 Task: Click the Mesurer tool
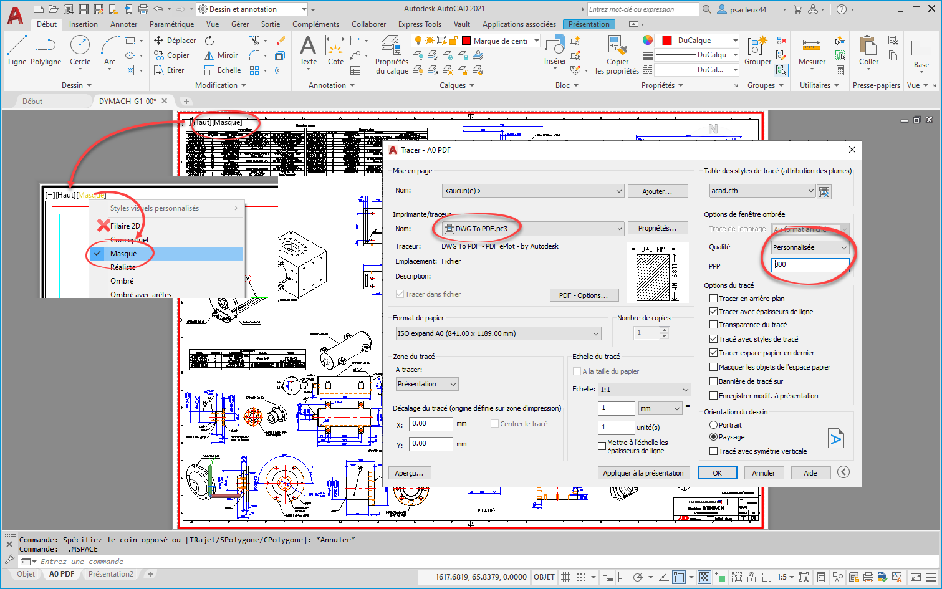812,50
